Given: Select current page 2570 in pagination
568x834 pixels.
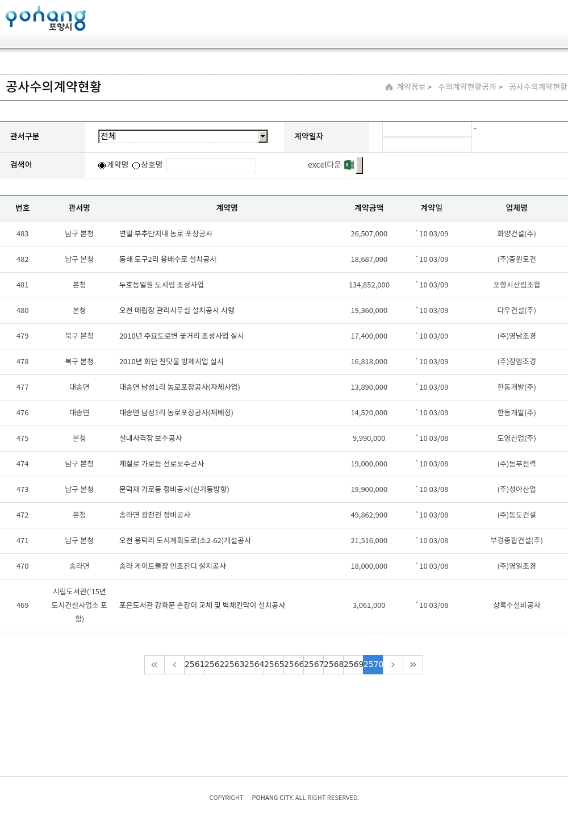Looking at the screenshot, I should tap(373, 665).
